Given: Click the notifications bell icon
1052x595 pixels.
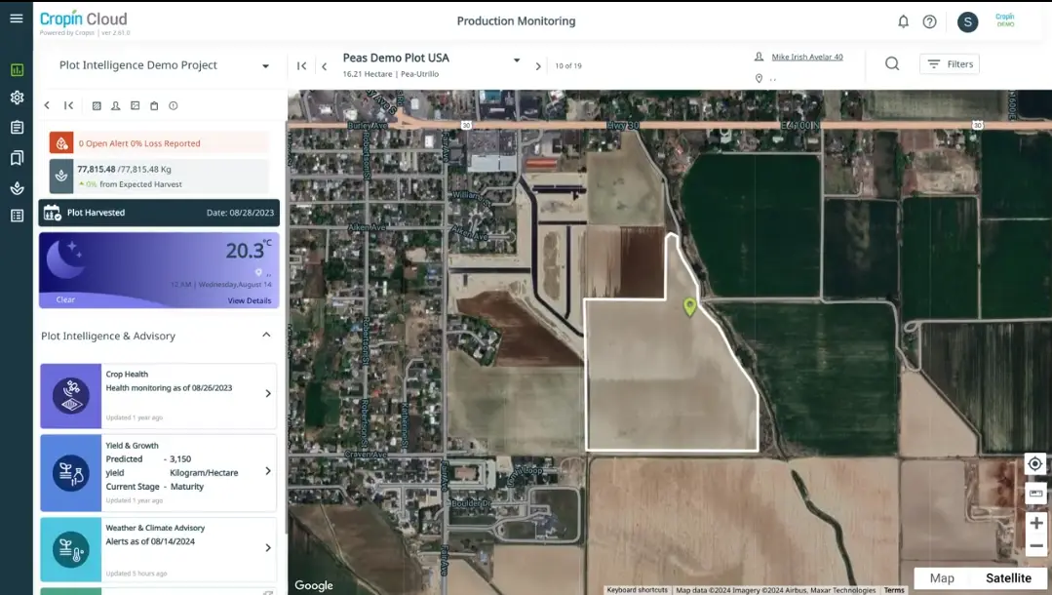Looking at the screenshot, I should [x=903, y=21].
